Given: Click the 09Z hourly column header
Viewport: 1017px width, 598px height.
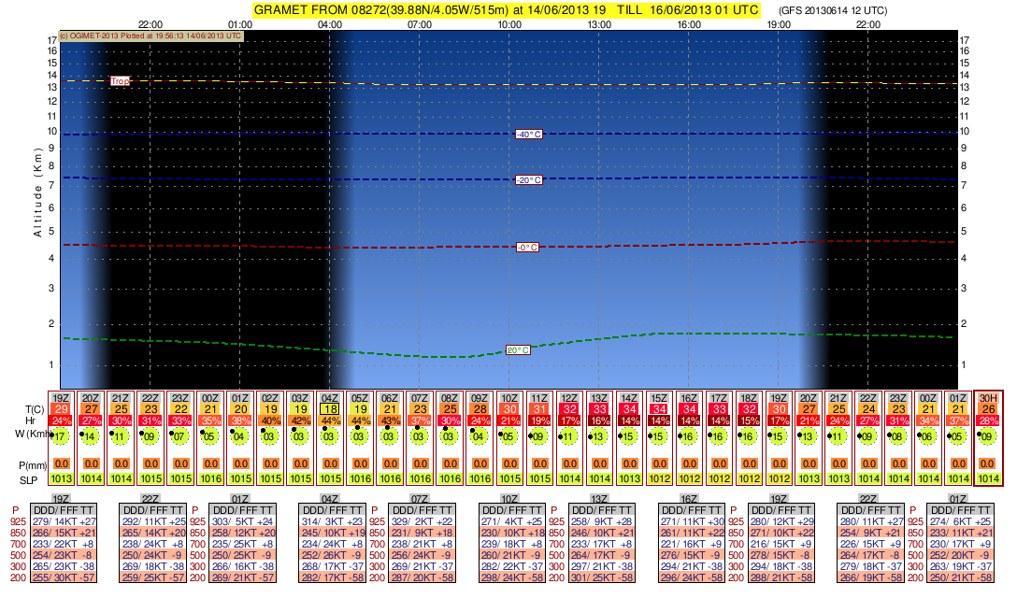Looking at the screenshot, I should click(x=480, y=398).
